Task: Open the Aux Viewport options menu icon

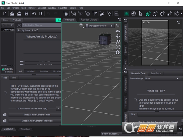Action: coord(178,22)
